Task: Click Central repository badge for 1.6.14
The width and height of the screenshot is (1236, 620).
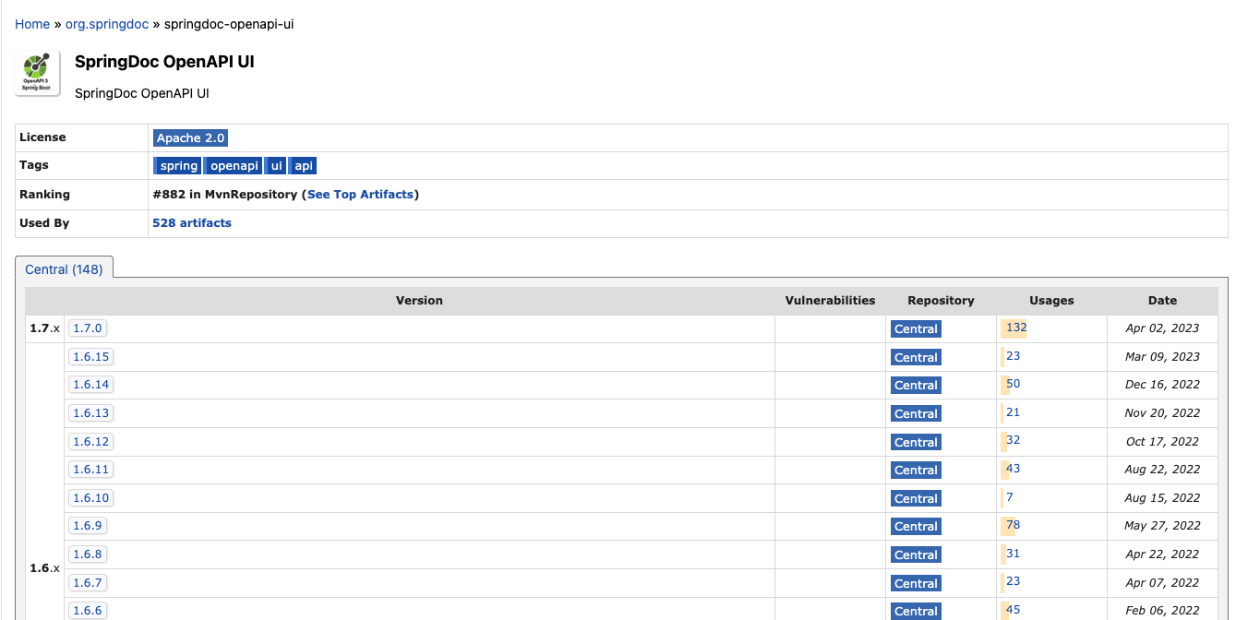Action: 916,385
